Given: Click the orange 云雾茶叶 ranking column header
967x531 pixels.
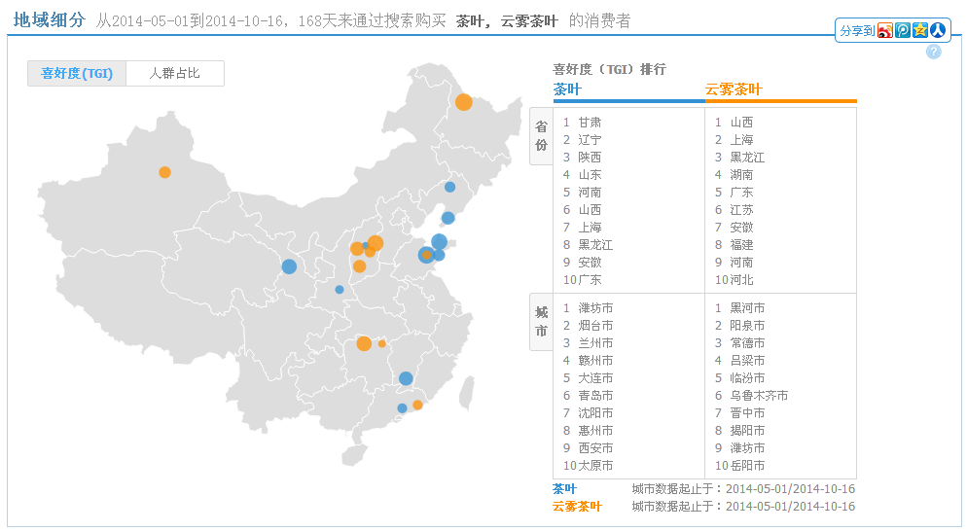Looking at the screenshot, I should [x=734, y=89].
